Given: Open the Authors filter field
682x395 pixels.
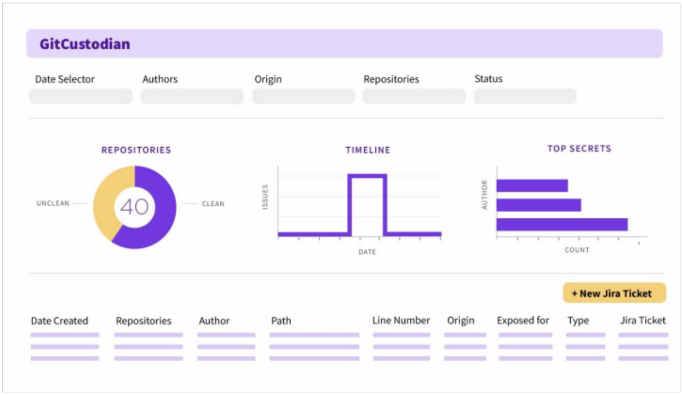Looking at the screenshot, I should [x=192, y=96].
